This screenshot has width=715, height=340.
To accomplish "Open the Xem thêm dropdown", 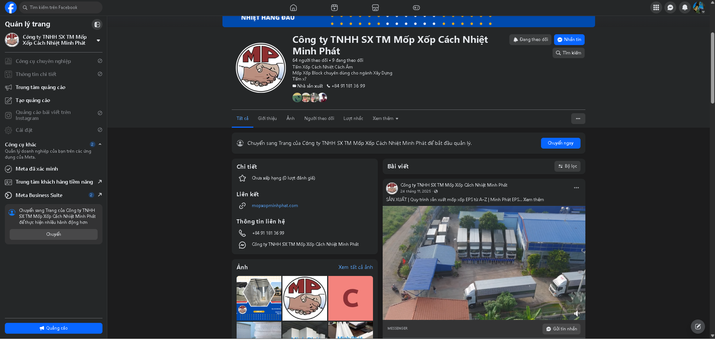I will coord(386,118).
